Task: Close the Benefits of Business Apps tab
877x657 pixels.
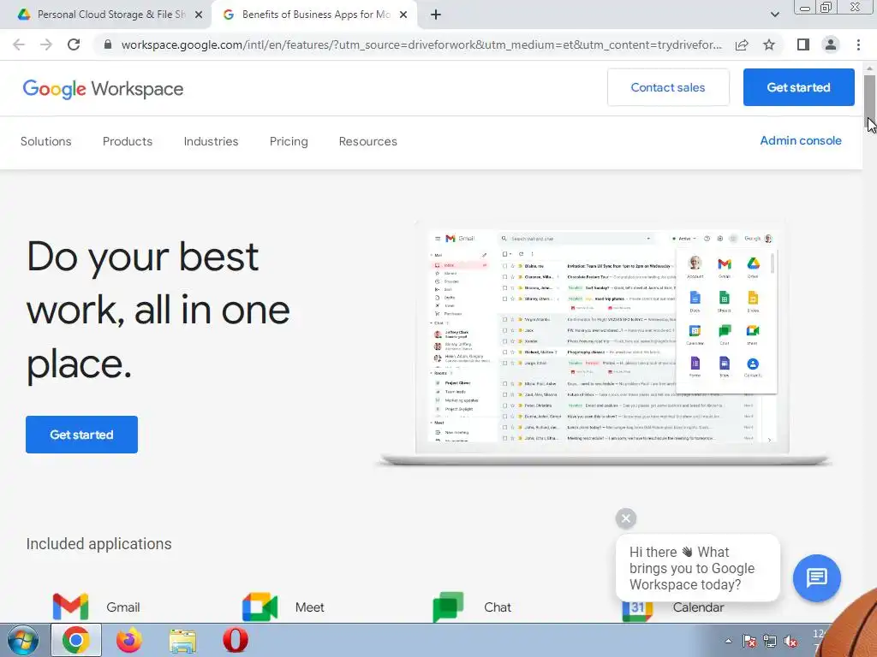Action: tap(403, 15)
